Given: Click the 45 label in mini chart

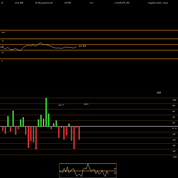Looking at the screenshot, I should point(115,169).
